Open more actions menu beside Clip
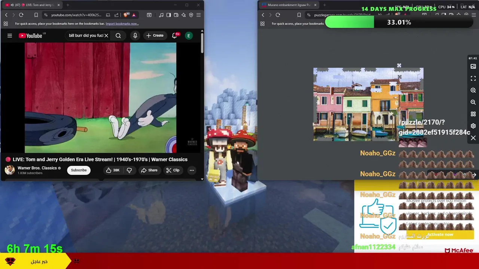479x269 pixels. pyautogui.click(x=192, y=170)
